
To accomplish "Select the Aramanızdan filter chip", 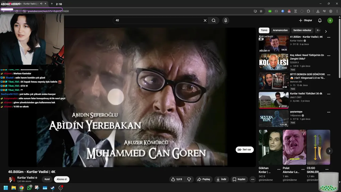I will click(x=280, y=30).
